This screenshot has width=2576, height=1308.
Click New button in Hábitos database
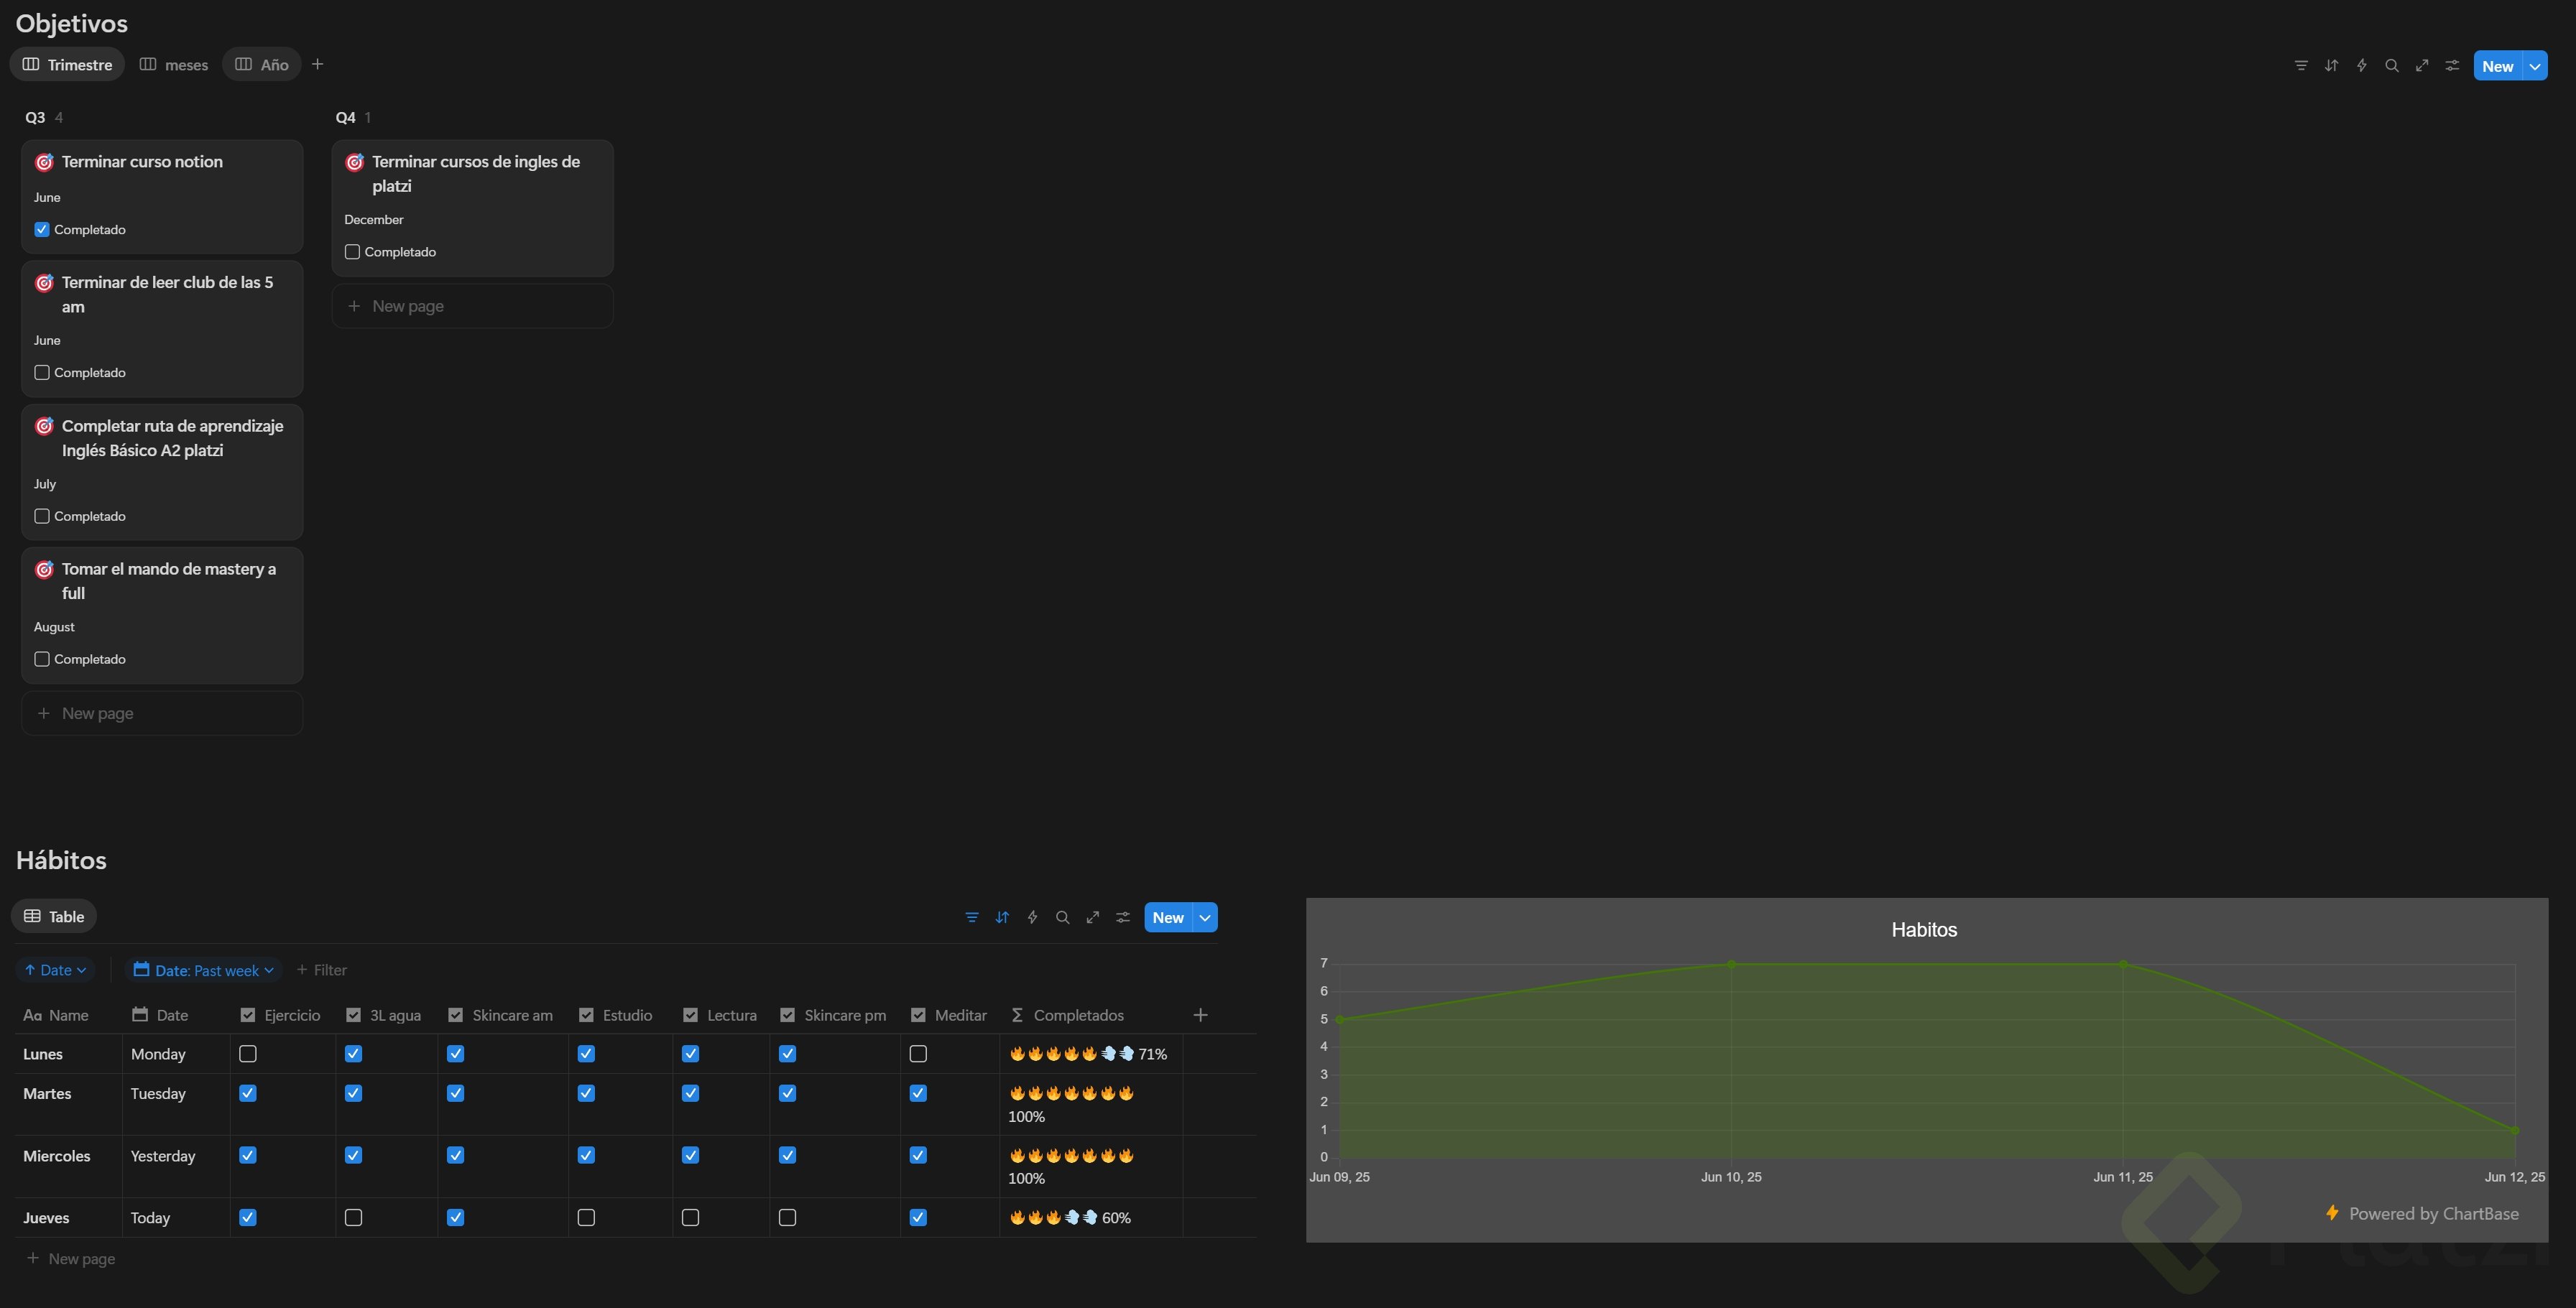coord(1167,917)
